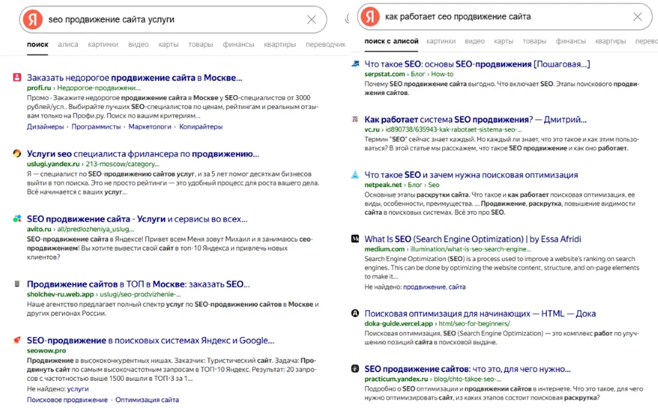
Task: Open the right window 'квартиры' tab
Action: click(610, 41)
